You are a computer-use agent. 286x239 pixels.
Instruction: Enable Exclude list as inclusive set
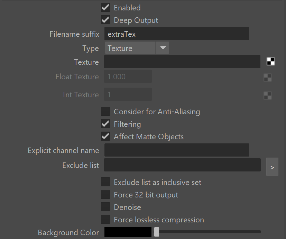click(x=105, y=182)
